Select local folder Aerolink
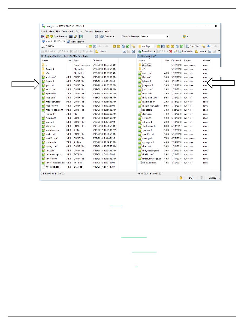This screenshot has width=248, height=329. click(50, 69)
